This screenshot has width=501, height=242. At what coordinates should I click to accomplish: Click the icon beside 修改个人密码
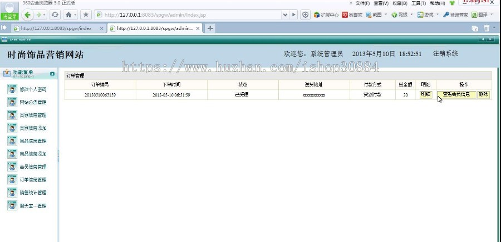point(12,89)
